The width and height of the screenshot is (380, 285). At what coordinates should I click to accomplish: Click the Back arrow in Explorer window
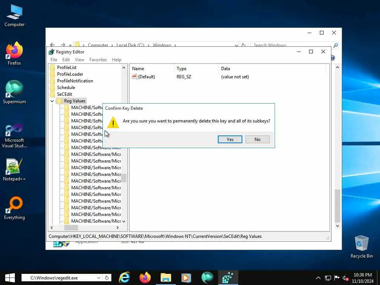(x=52, y=45)
